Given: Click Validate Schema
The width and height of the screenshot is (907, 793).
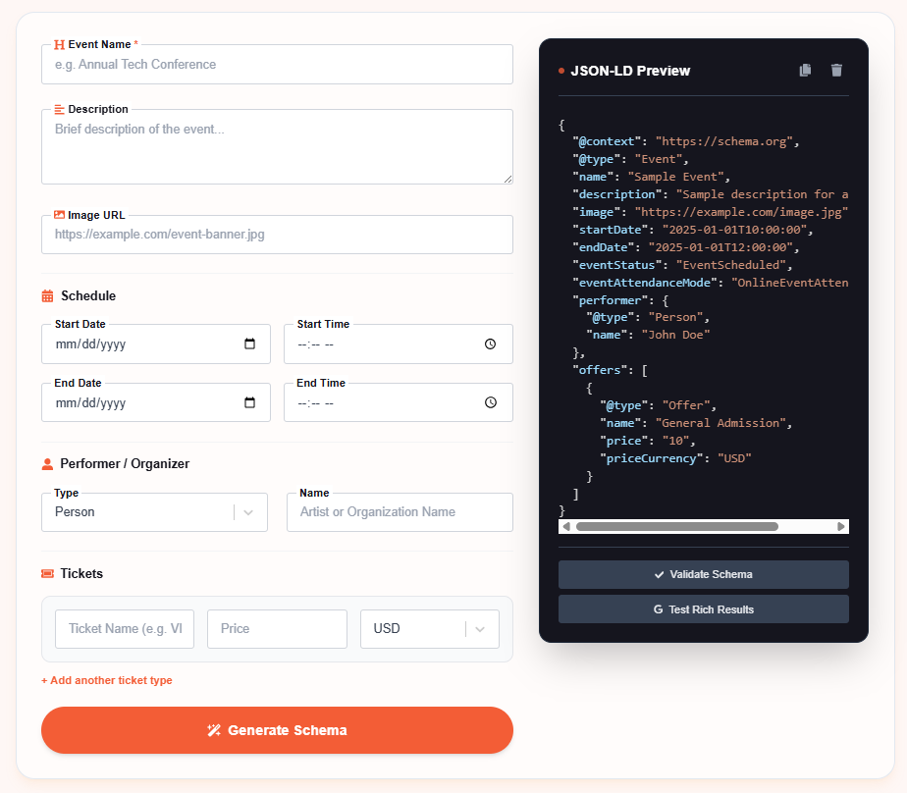Looking at the screenshot, I should point(703,574).
